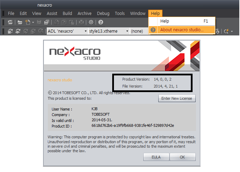Select About nexacro studio menu entry

182,30
